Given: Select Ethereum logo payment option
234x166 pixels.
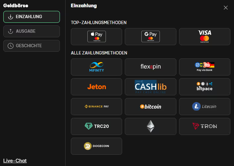Looking at the screenshot, I should [150, 126].
